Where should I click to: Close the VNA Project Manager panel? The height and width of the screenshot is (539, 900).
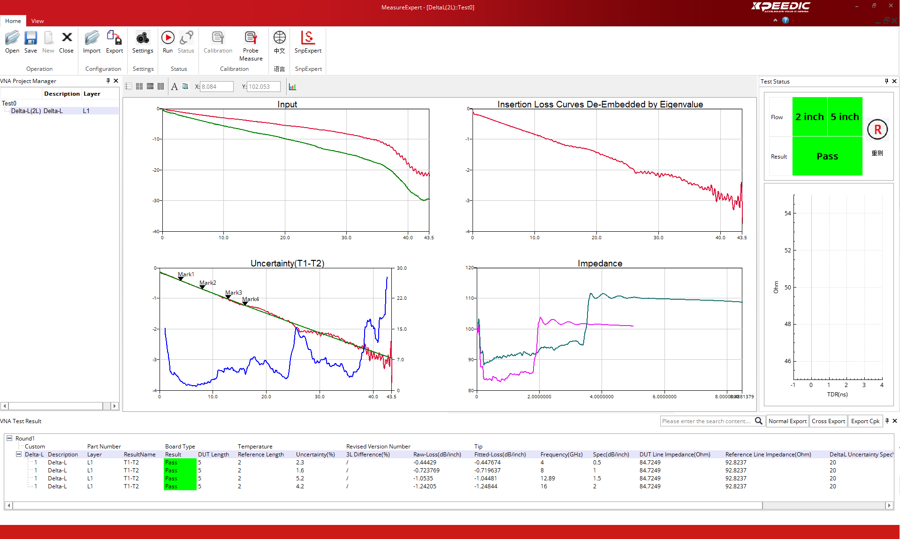point(116,81)
